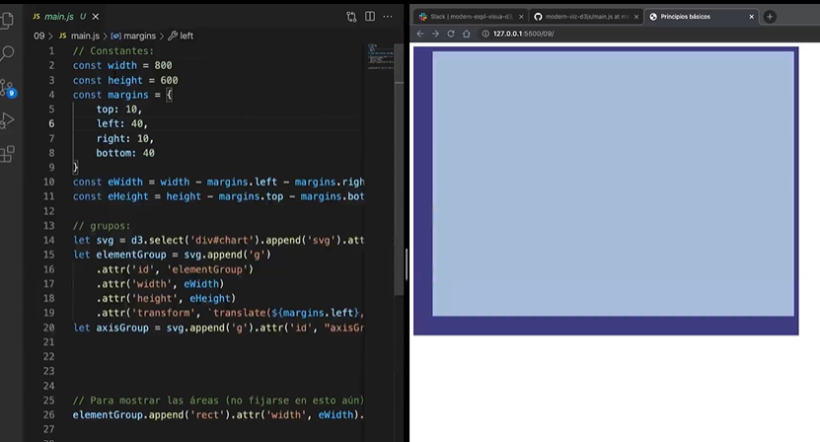This screenshot has width=820, height=442.
Task: Click the 'bottom: 40' code line
Action: [x=125, y=153]
